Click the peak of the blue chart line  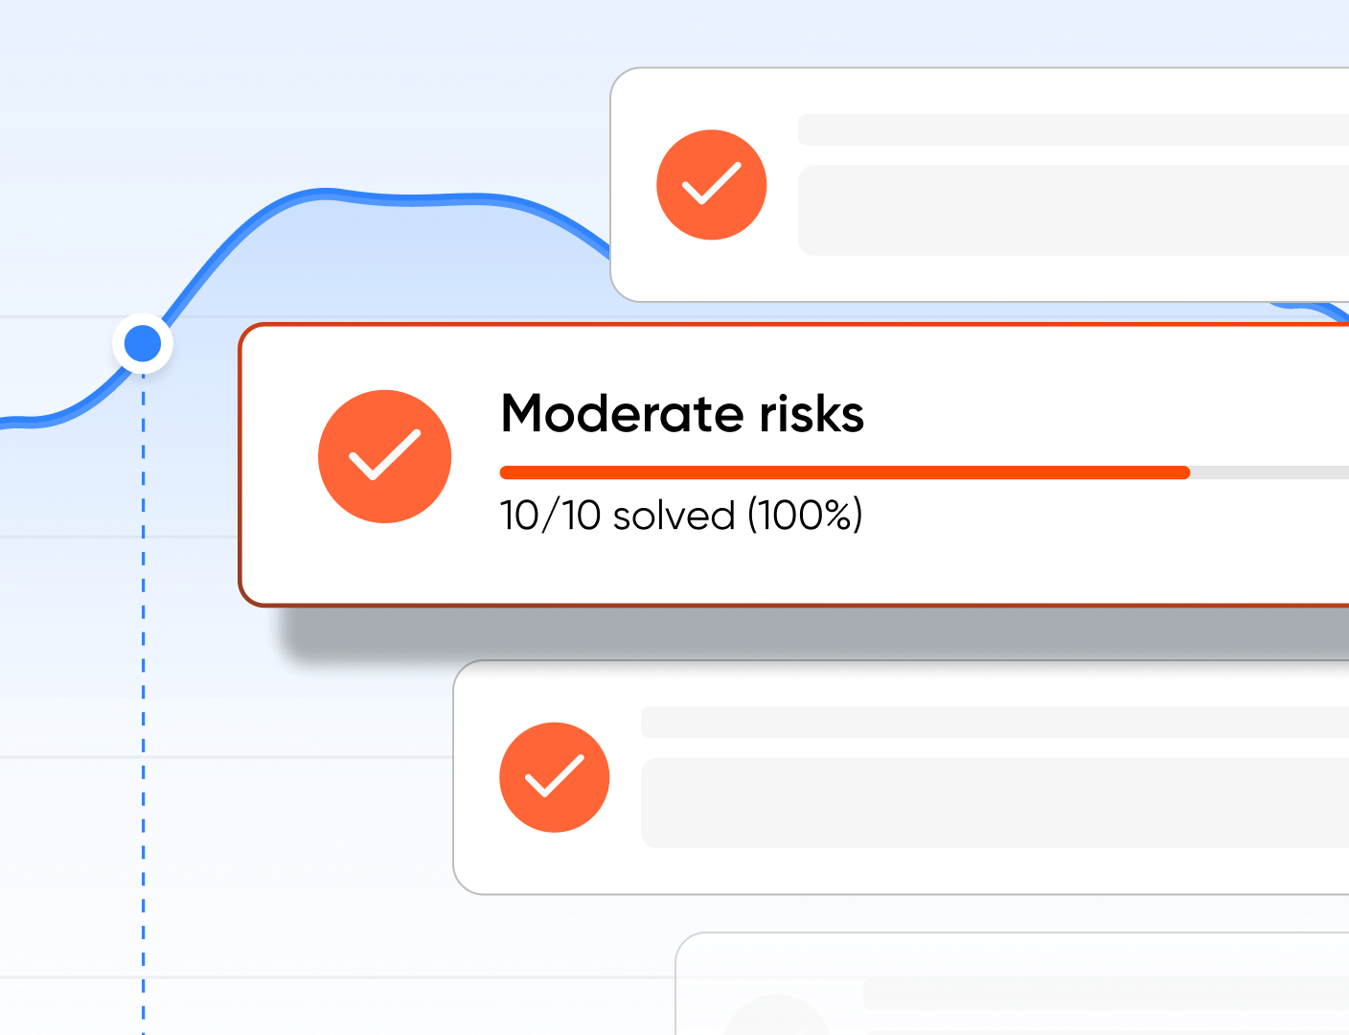click(326, 193)
